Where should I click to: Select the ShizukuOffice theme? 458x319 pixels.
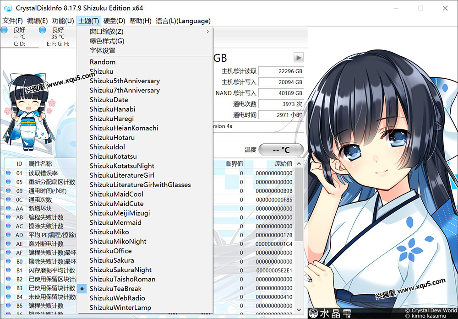(x=145, y=251)
